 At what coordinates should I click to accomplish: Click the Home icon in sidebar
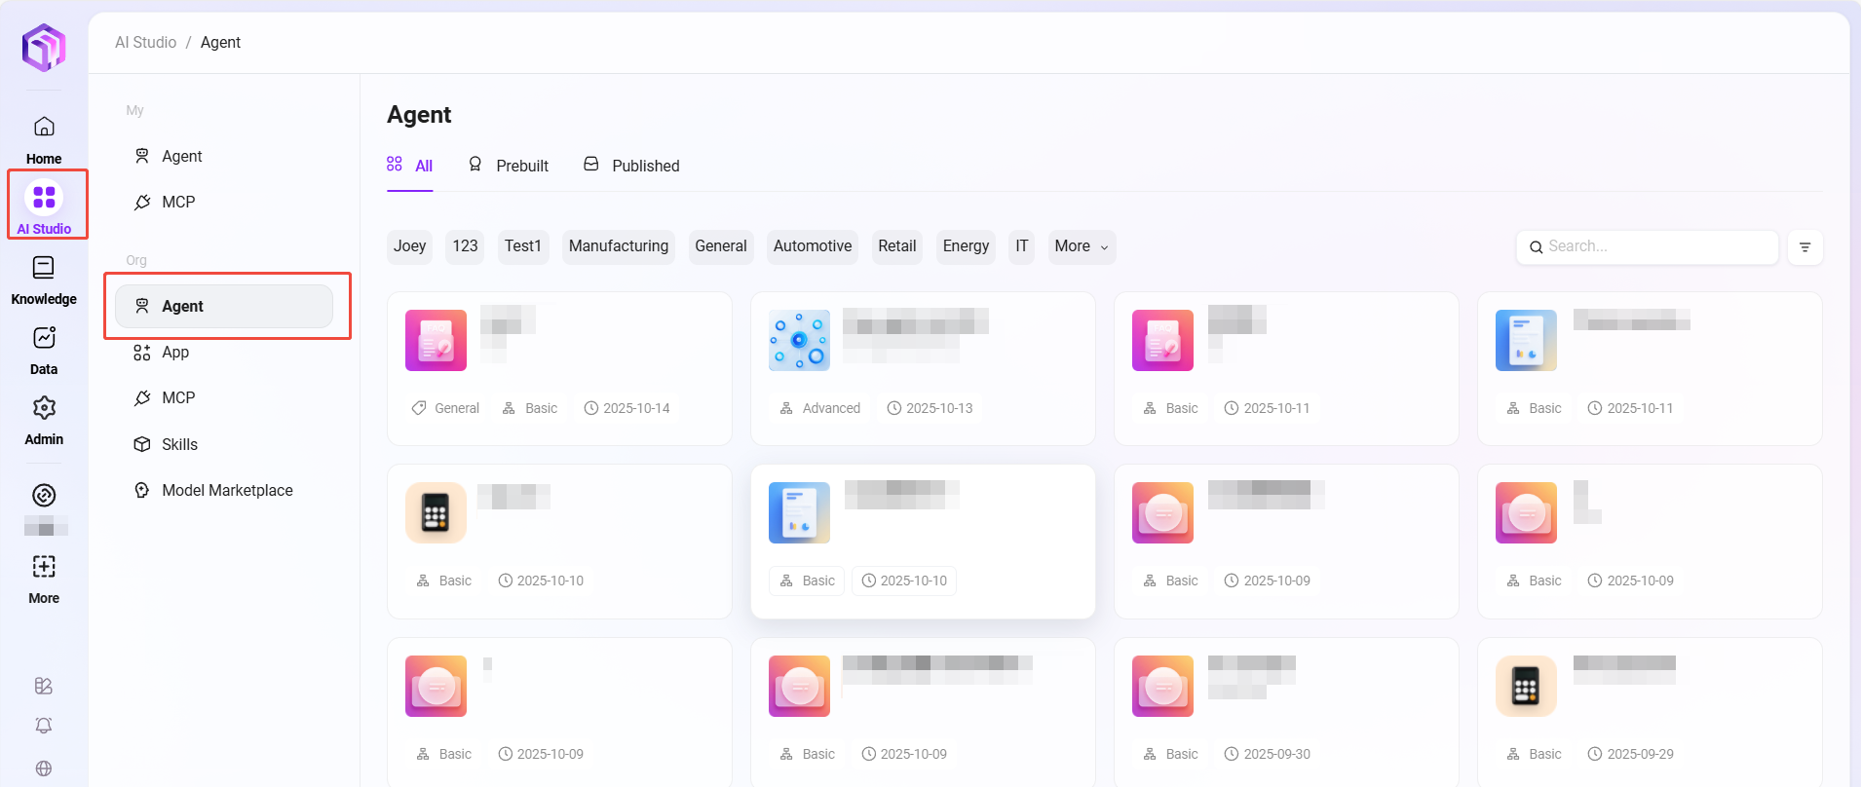click(44, 128)
